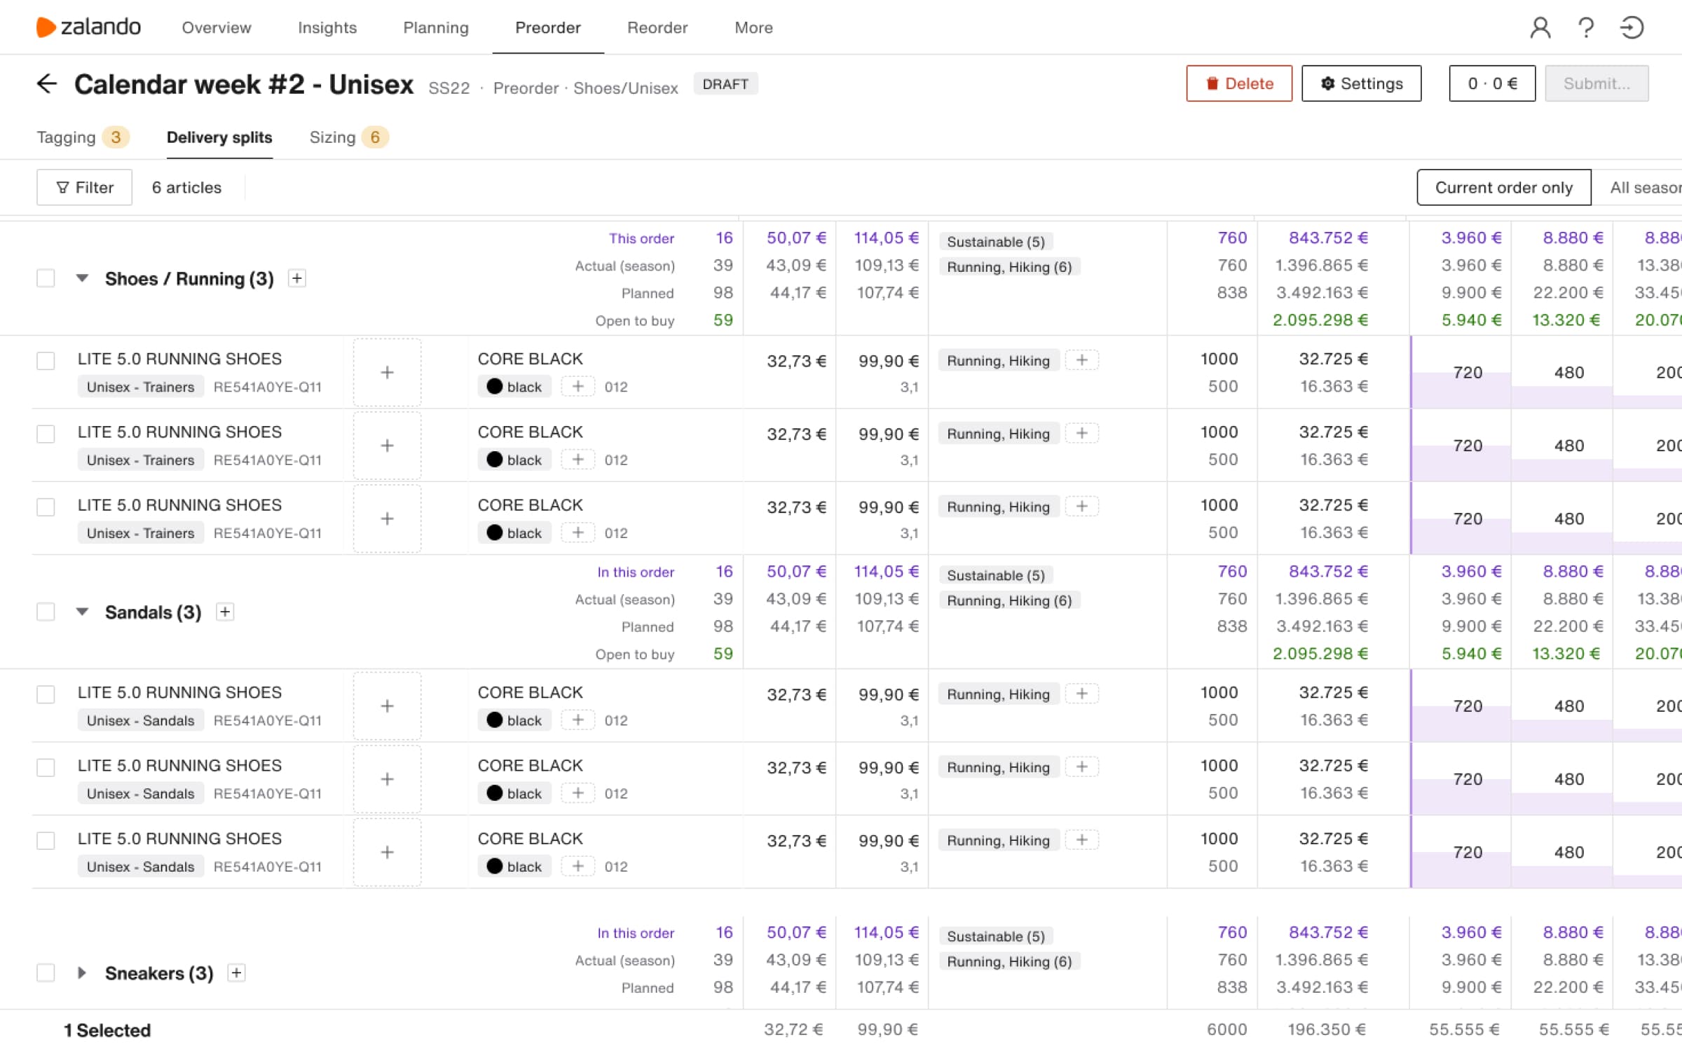This screenshot has height=1051, width=1682.
Task: Click image placeholder of first trainers row
Action: (x=387, y=372)
